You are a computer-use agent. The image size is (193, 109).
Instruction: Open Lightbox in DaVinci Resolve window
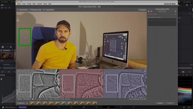(x=187, y=2)
